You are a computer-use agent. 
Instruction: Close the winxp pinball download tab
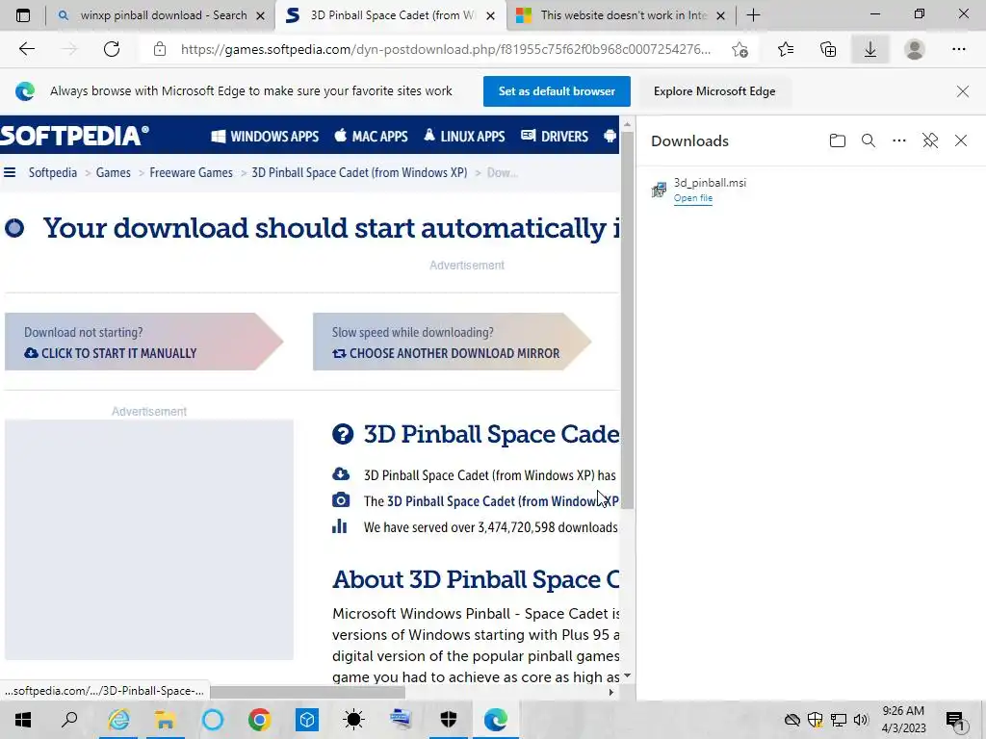pos(260,15)
